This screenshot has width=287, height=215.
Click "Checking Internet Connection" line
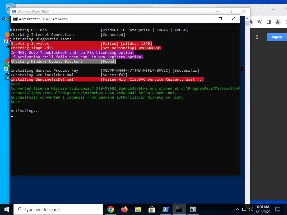[68, 35]
